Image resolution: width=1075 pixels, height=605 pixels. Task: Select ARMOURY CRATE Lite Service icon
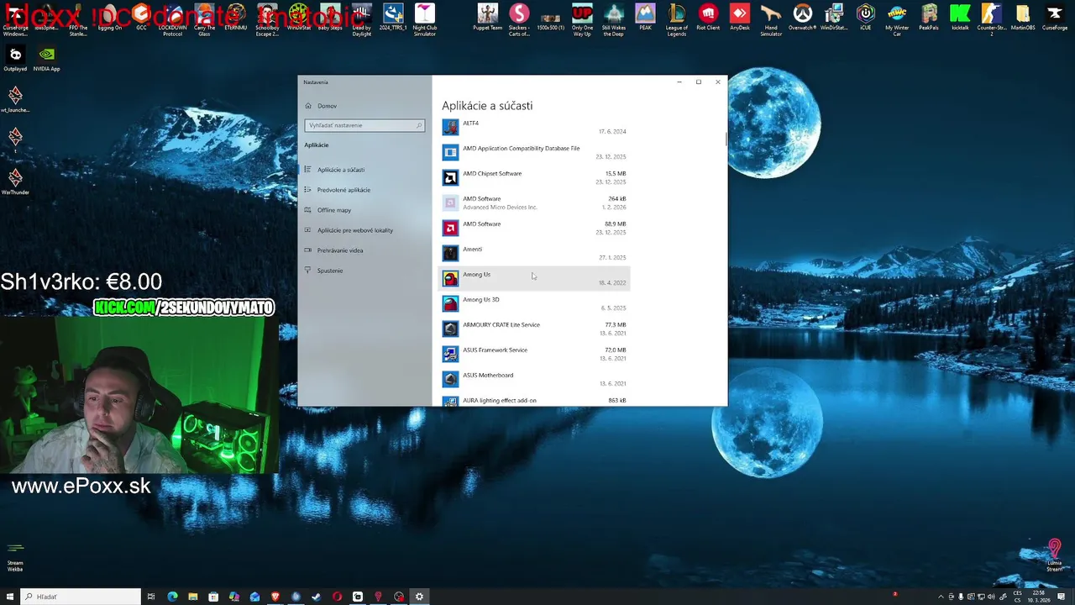450,329
